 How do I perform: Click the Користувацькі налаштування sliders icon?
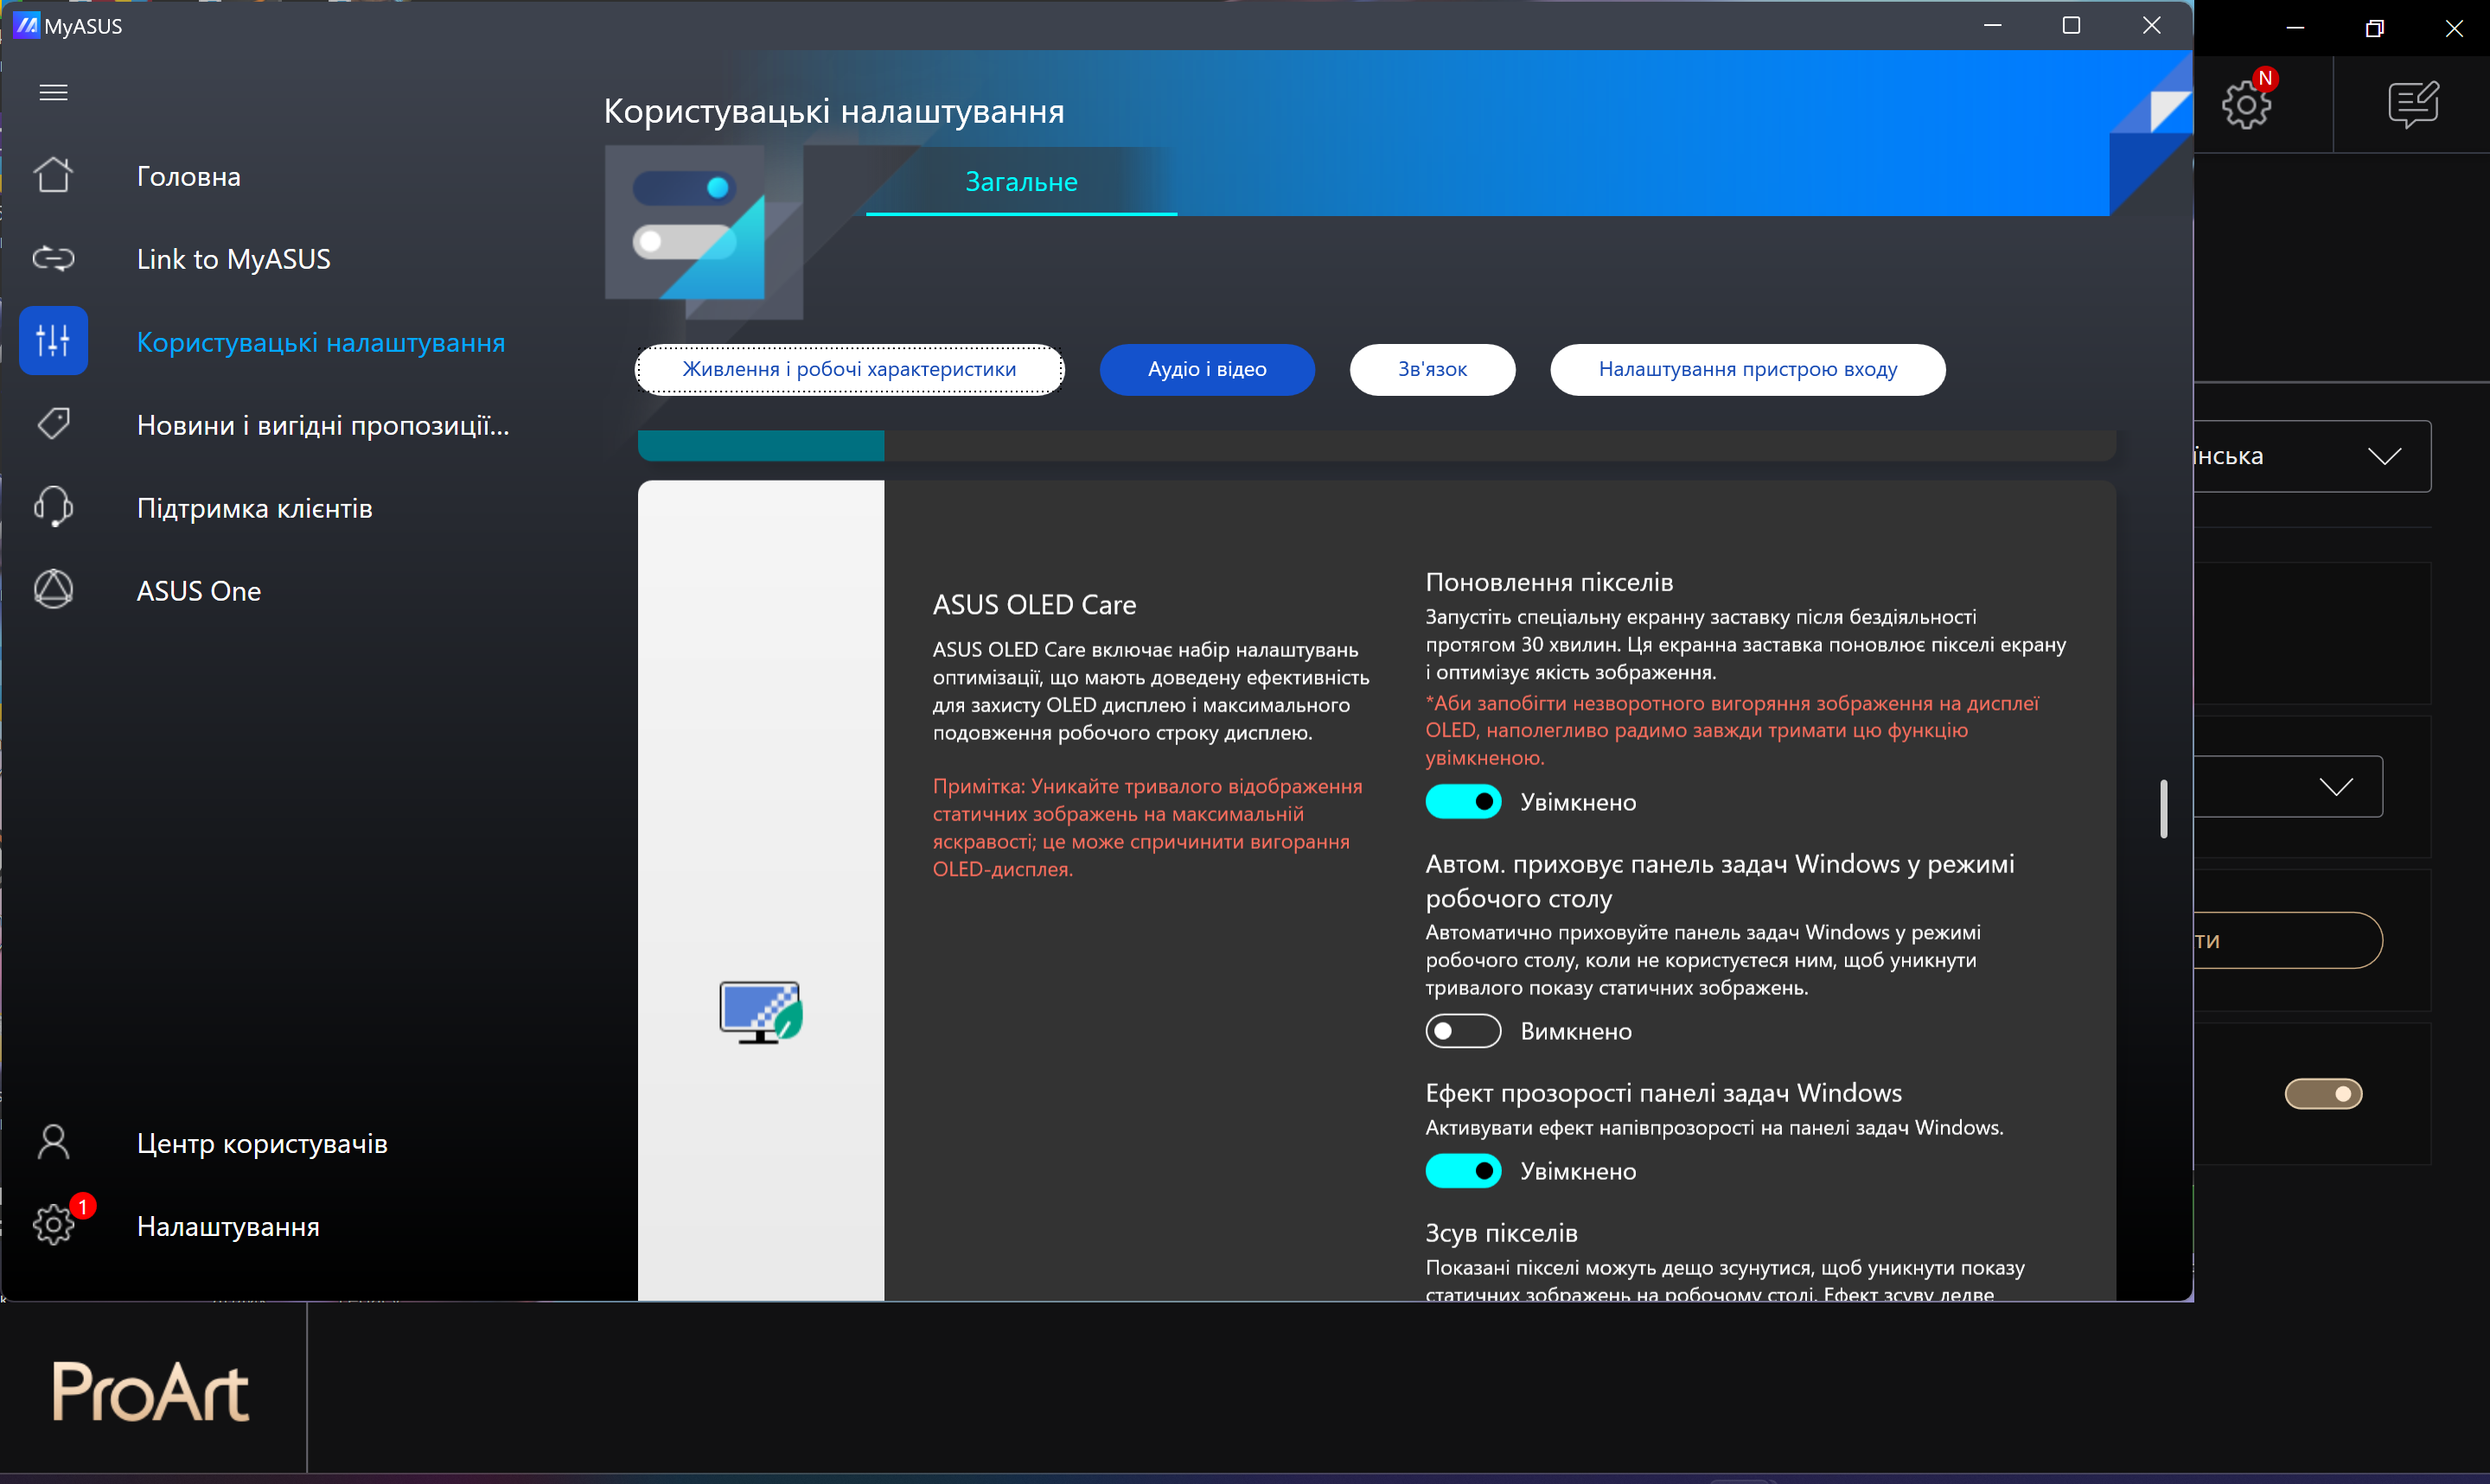[x=53, y=341]
